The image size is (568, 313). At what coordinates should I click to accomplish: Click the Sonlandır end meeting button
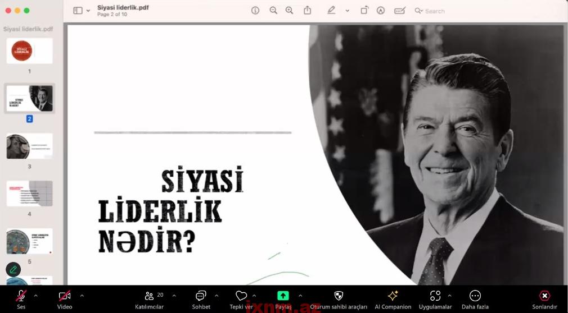[x=544, y=299]
